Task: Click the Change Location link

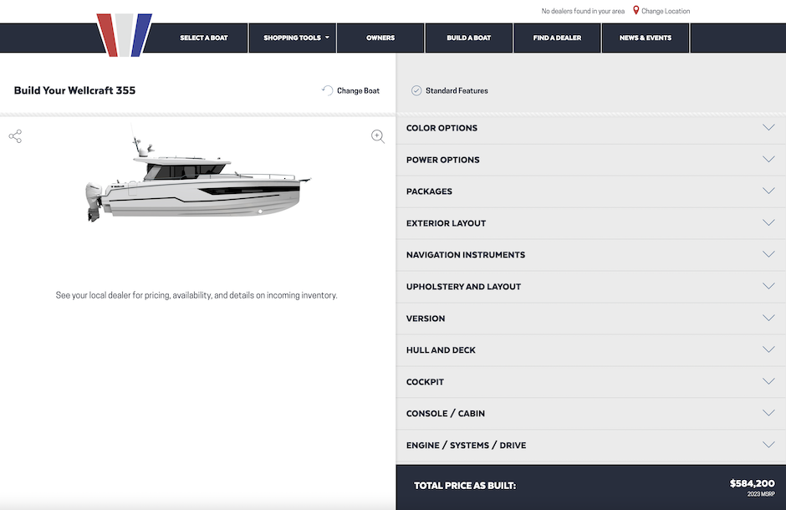Action: click(666, 11)
